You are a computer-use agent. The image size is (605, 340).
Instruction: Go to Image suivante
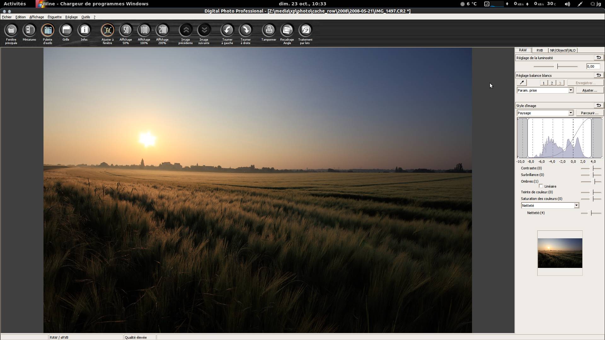tap(204, 31)
